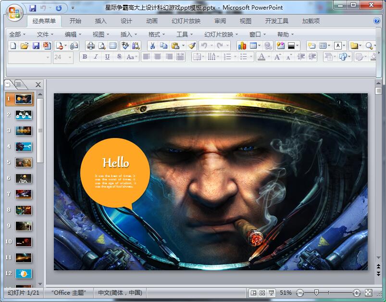The width and height of the screenshot is (386, 302).
Task: Select slide 4 thumbnail
Action: pos(24,147)
